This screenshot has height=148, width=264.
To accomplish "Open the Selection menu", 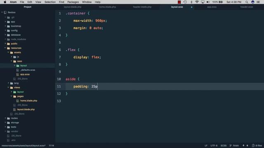I will (x=50, y=2).
